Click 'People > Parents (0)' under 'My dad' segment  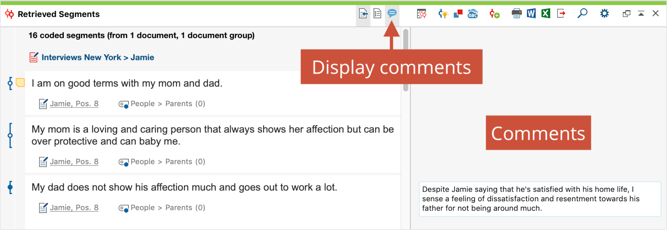pyautogui.click(x=168, y=207)
